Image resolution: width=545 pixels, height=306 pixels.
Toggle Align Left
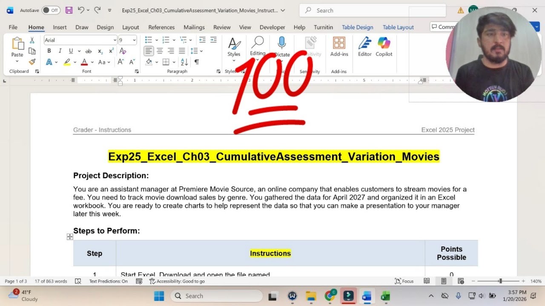point(149,51)
